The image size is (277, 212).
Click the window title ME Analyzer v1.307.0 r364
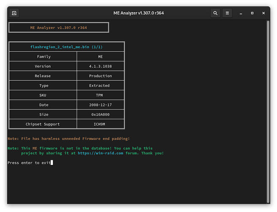click(139, 13)
